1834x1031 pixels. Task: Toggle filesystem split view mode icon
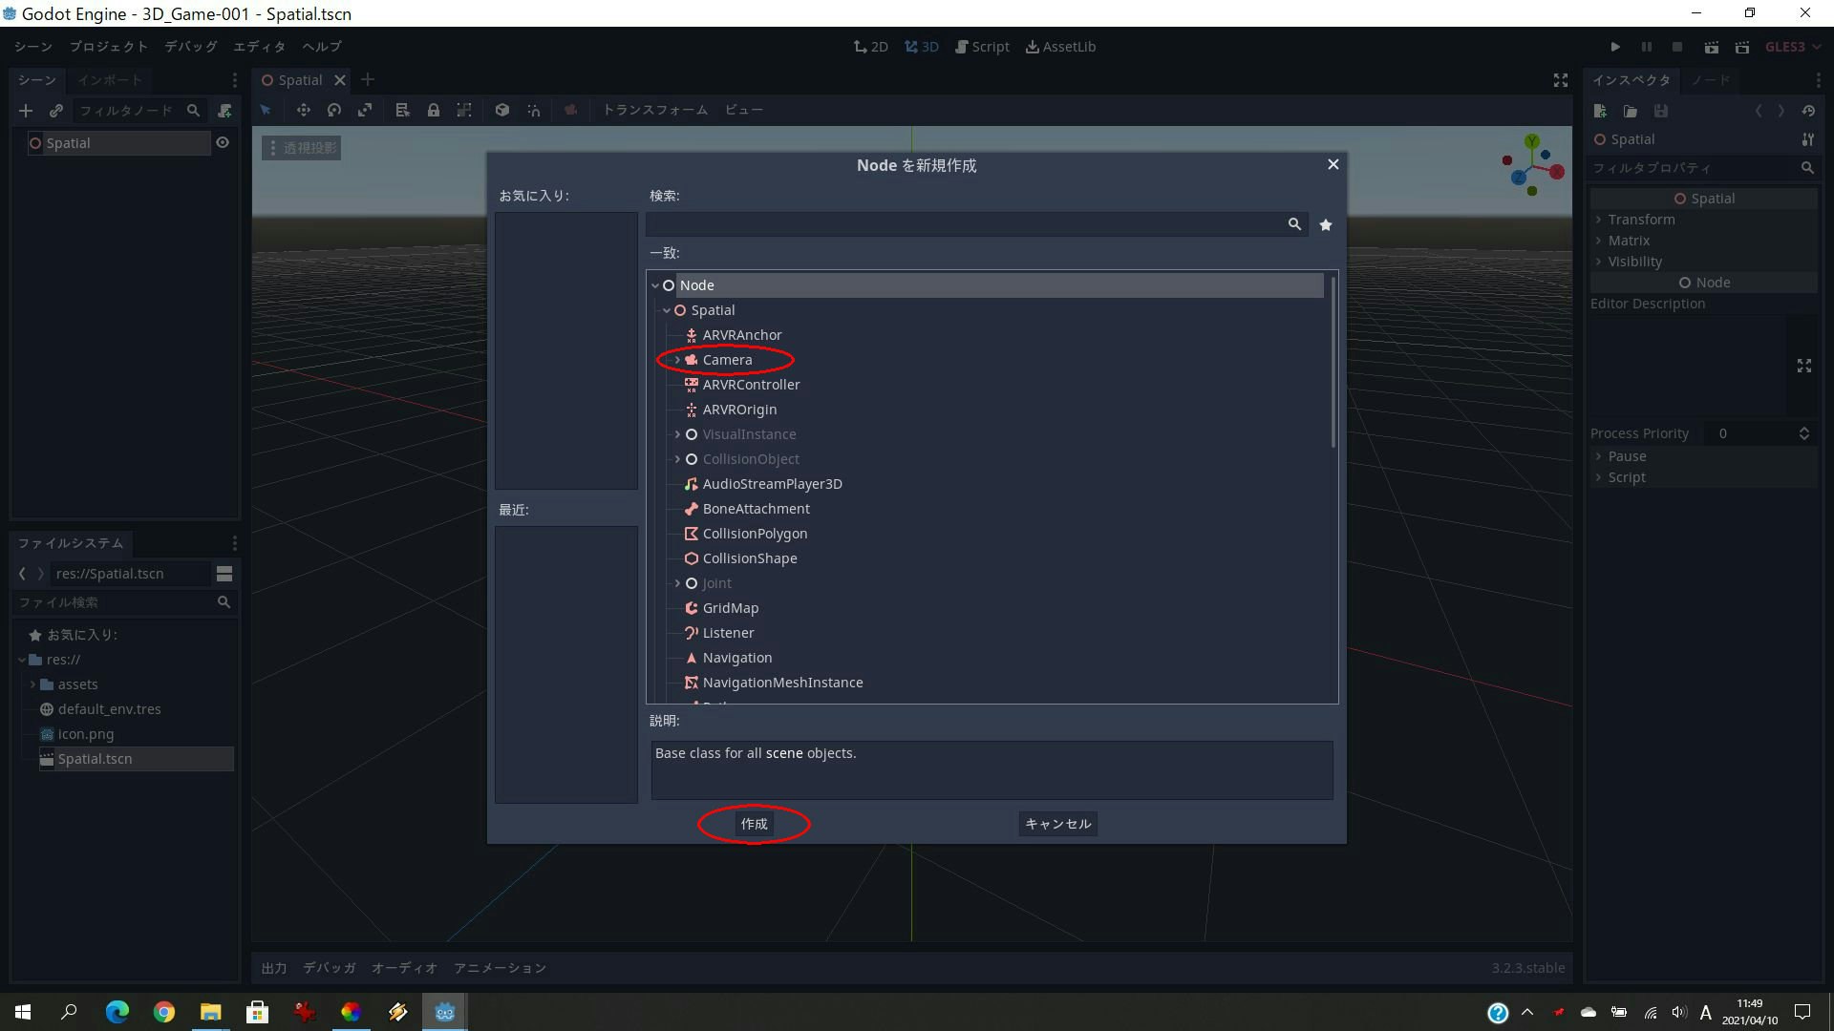tap(224, 574)
